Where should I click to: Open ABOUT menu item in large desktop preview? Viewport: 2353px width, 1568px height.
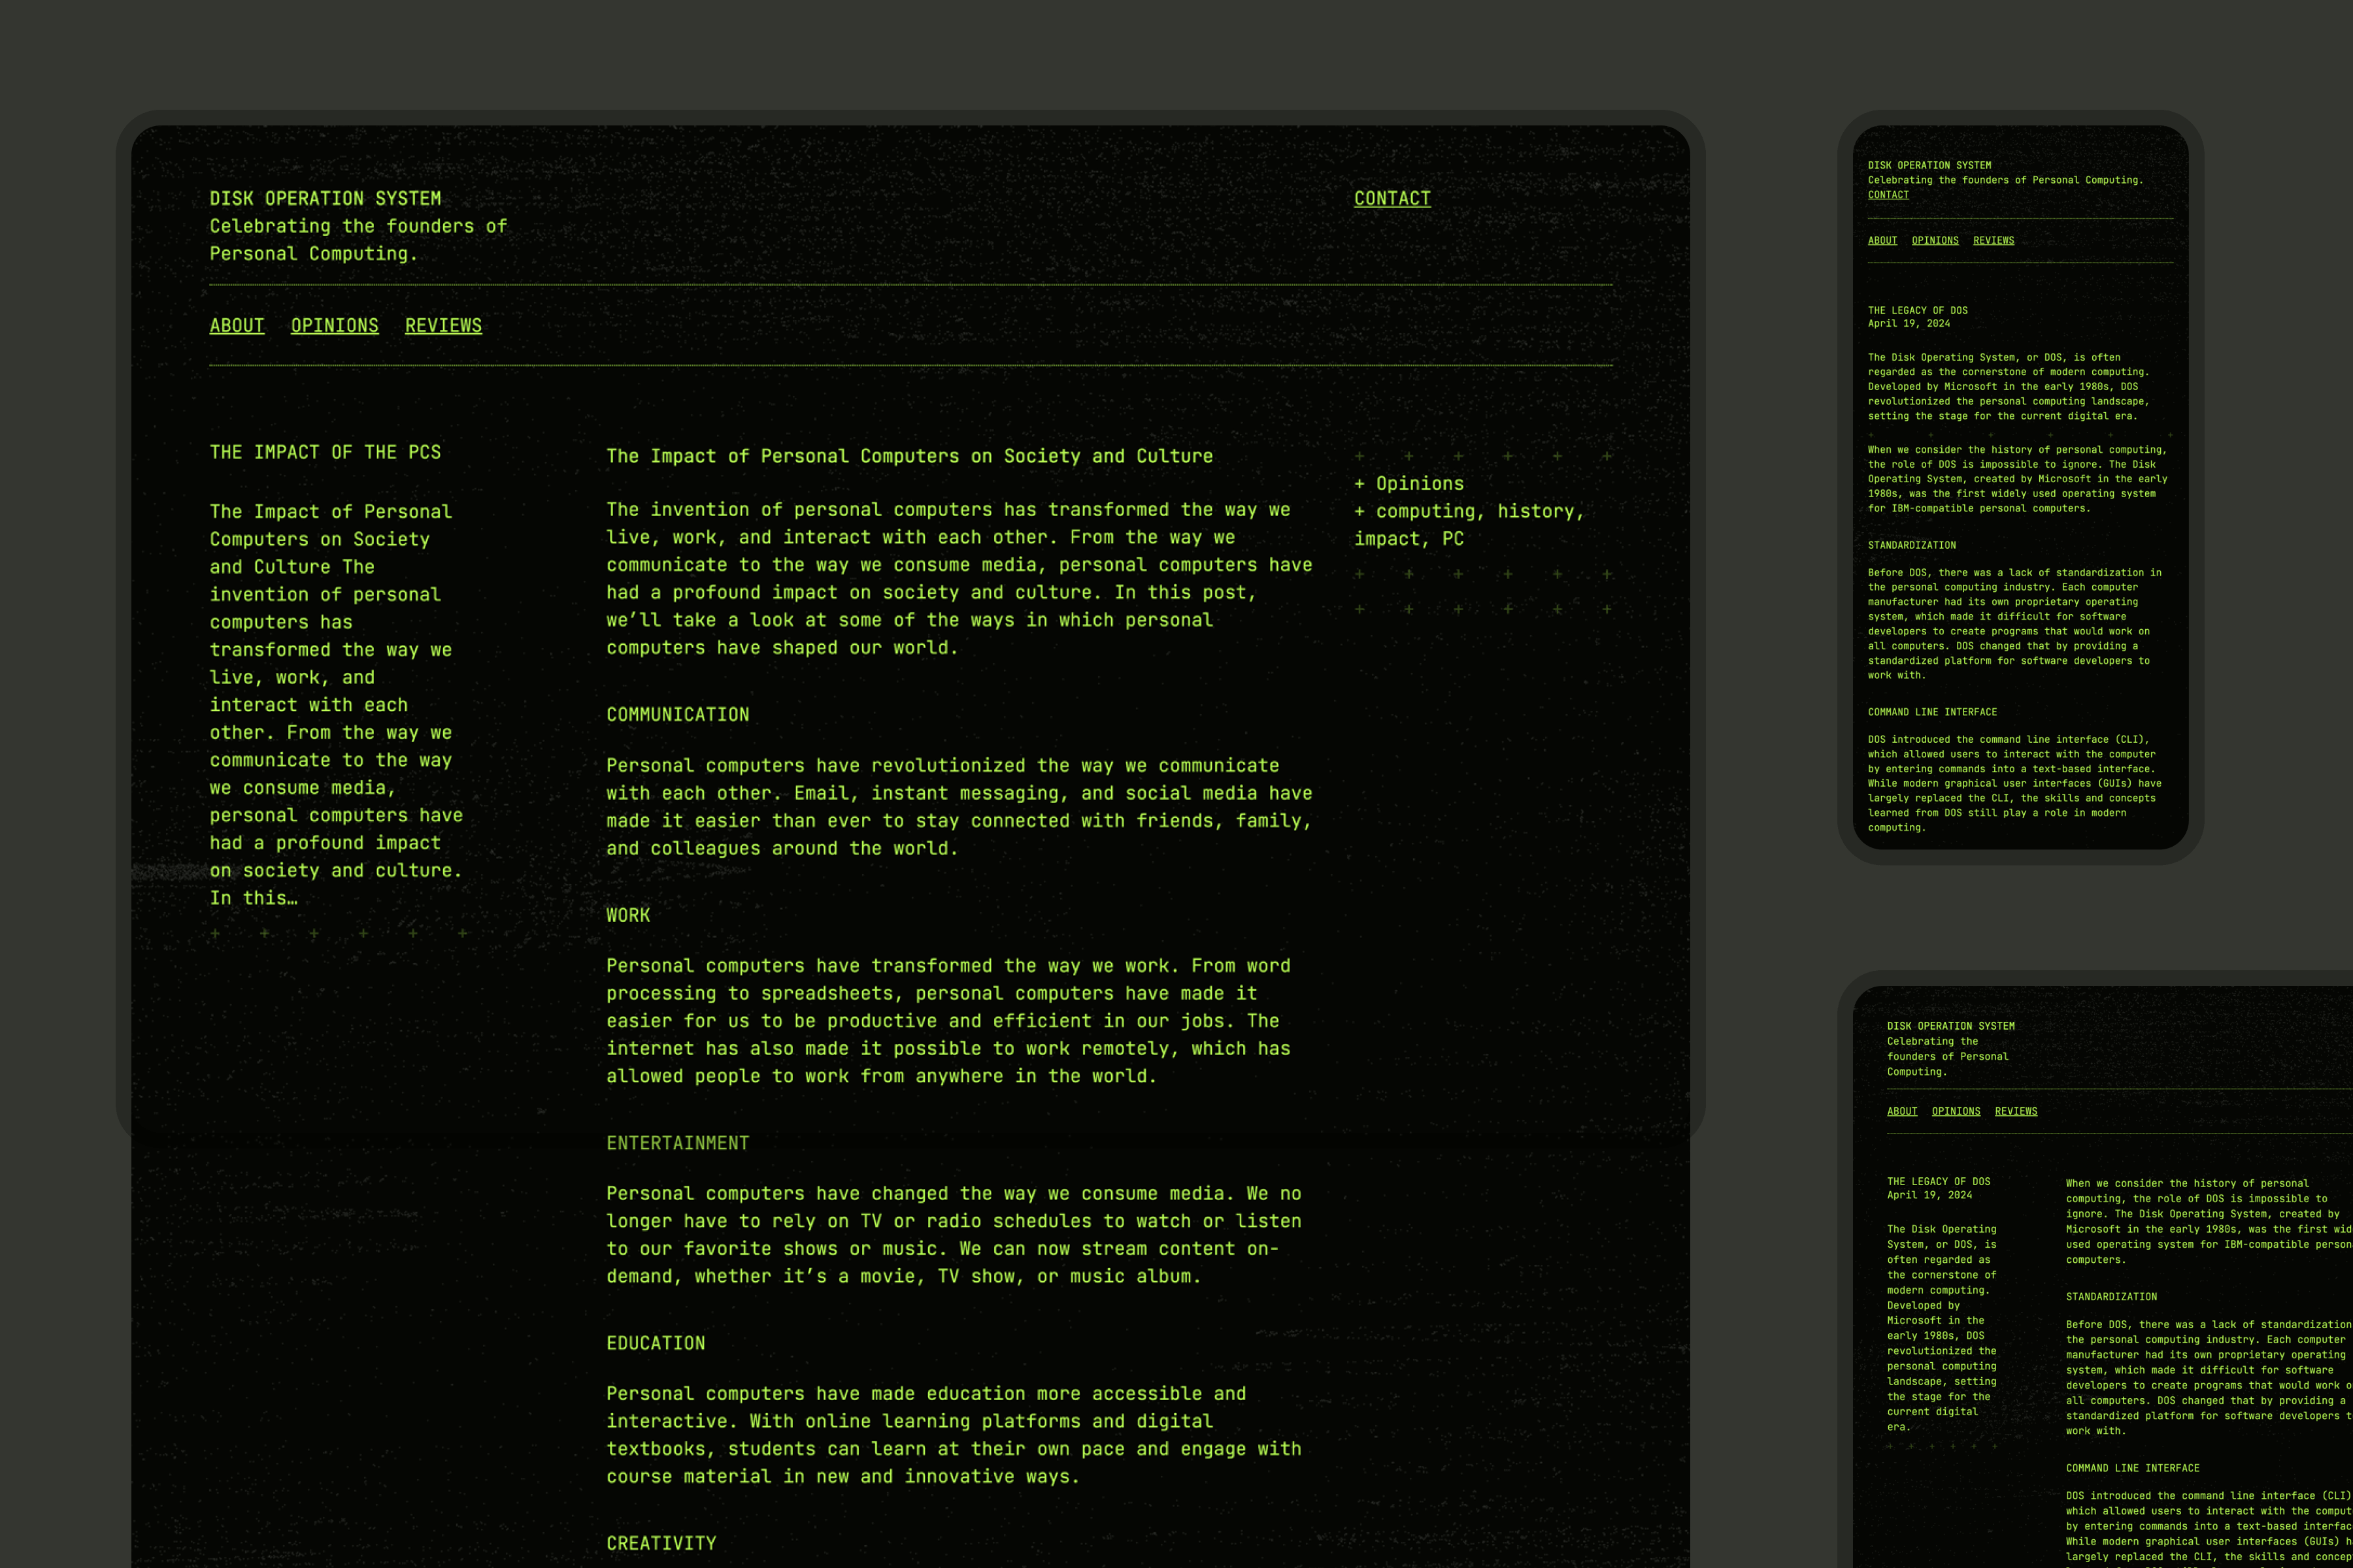(x=237, y=326)
